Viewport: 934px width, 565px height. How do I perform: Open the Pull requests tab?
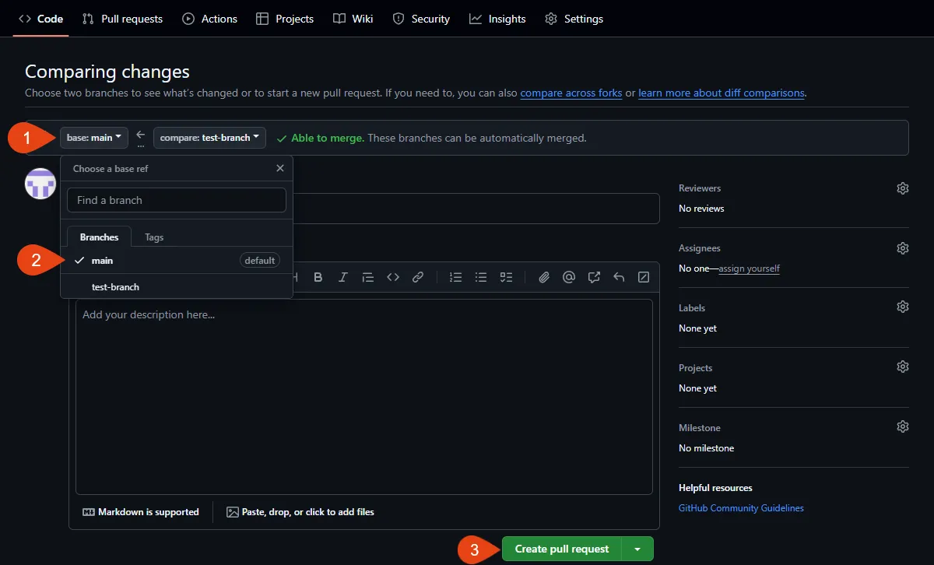(121, 18)
